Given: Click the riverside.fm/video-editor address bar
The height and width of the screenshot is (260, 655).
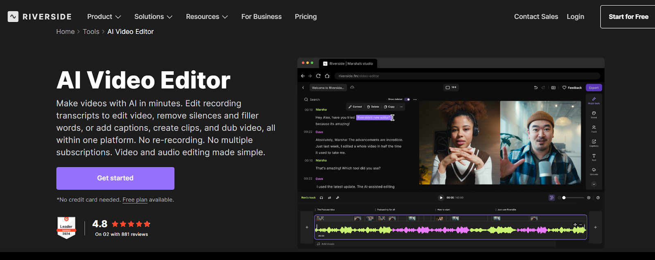Looking at the screenshot, I should [x=467, y=76].
